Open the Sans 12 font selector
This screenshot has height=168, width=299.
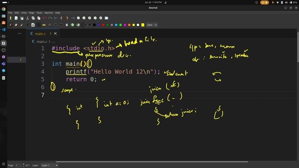pos(152,25)
